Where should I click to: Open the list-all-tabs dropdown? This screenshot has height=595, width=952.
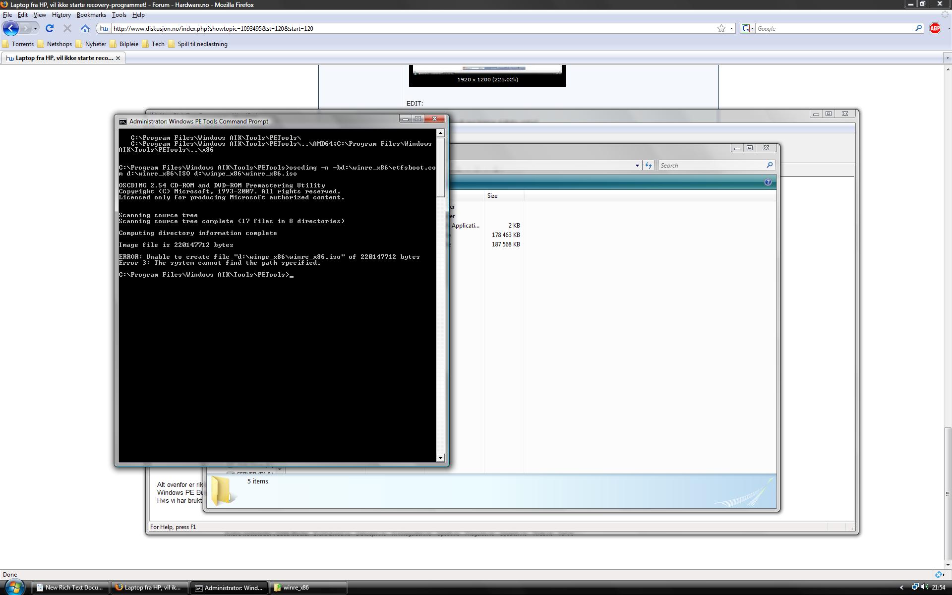pos(947,58)
